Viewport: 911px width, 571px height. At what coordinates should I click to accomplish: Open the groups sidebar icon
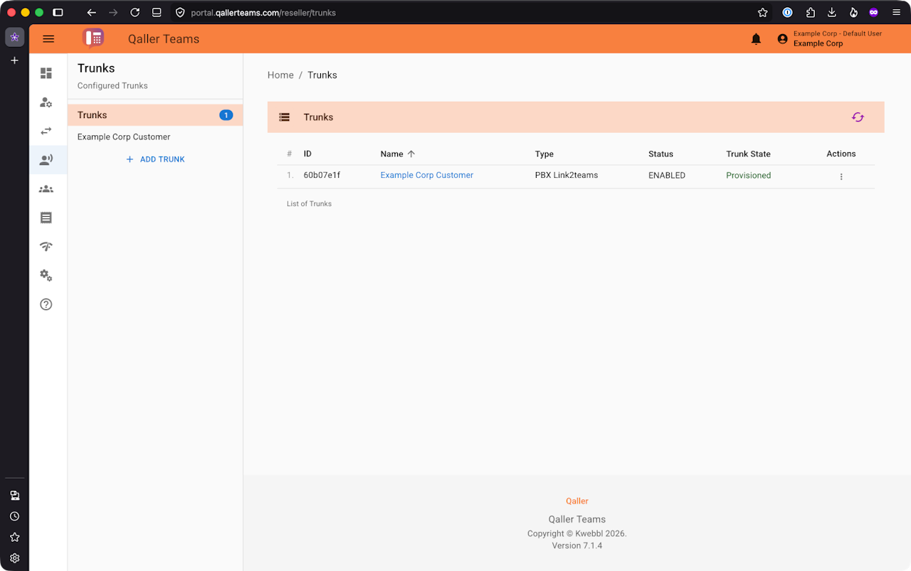point(46,189)
